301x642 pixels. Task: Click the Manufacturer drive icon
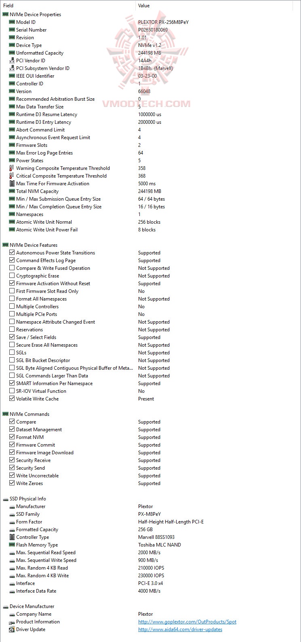[x=12, y=506]
